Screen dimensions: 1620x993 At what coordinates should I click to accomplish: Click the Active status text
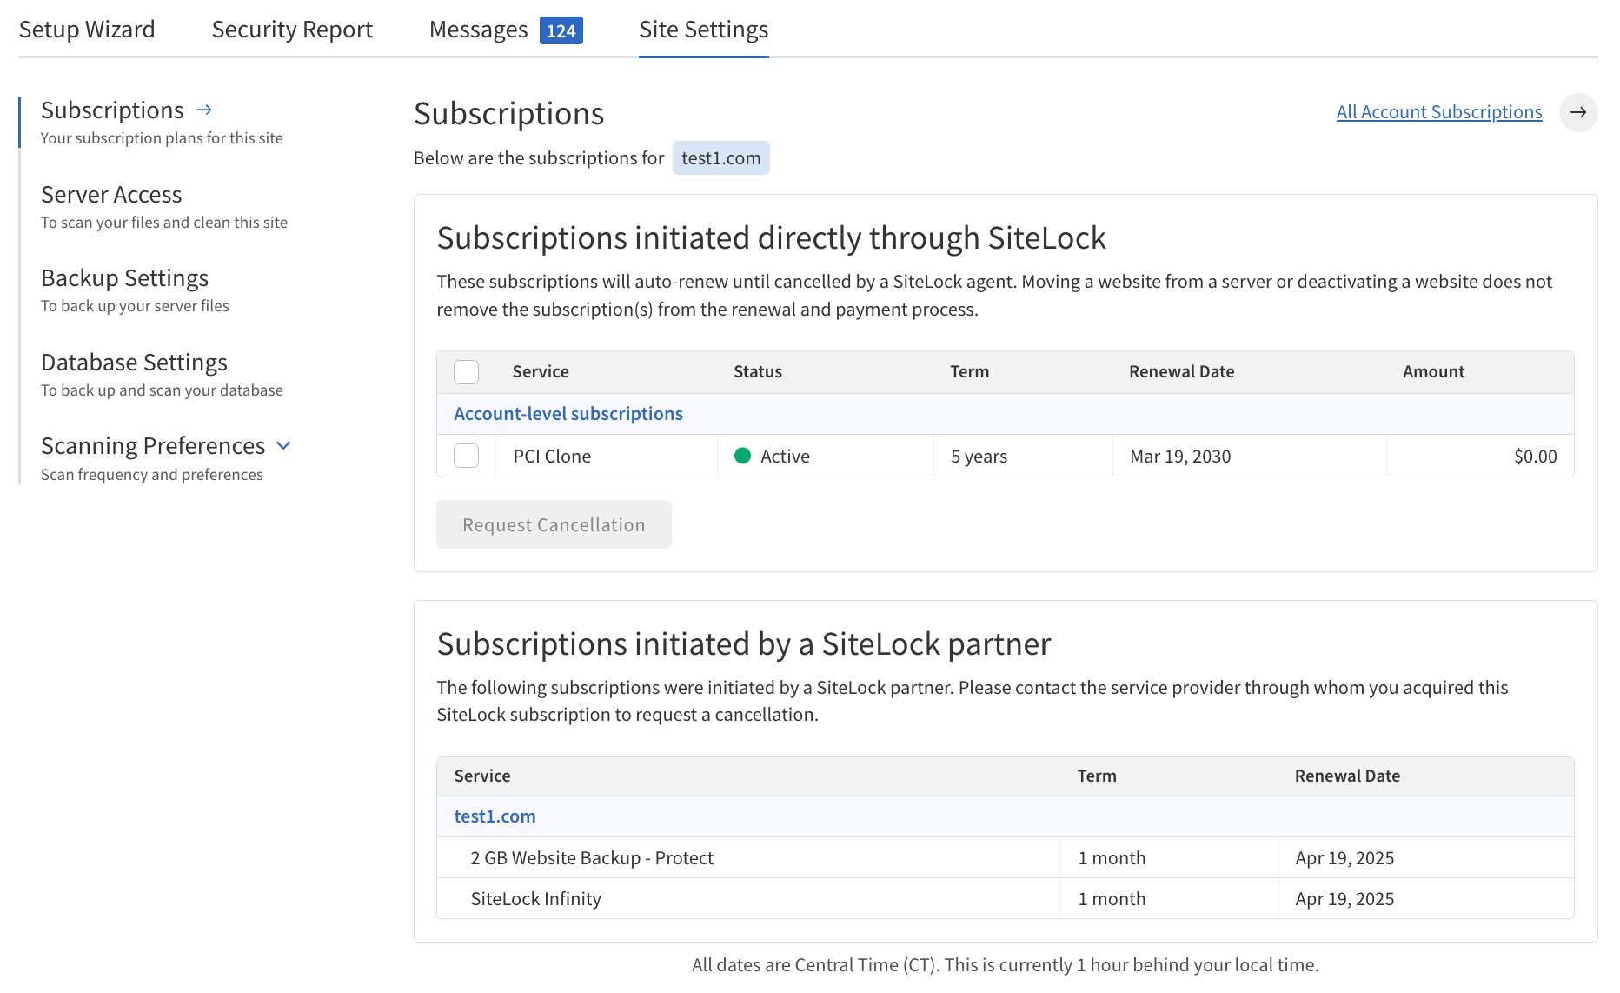point(785,457)
